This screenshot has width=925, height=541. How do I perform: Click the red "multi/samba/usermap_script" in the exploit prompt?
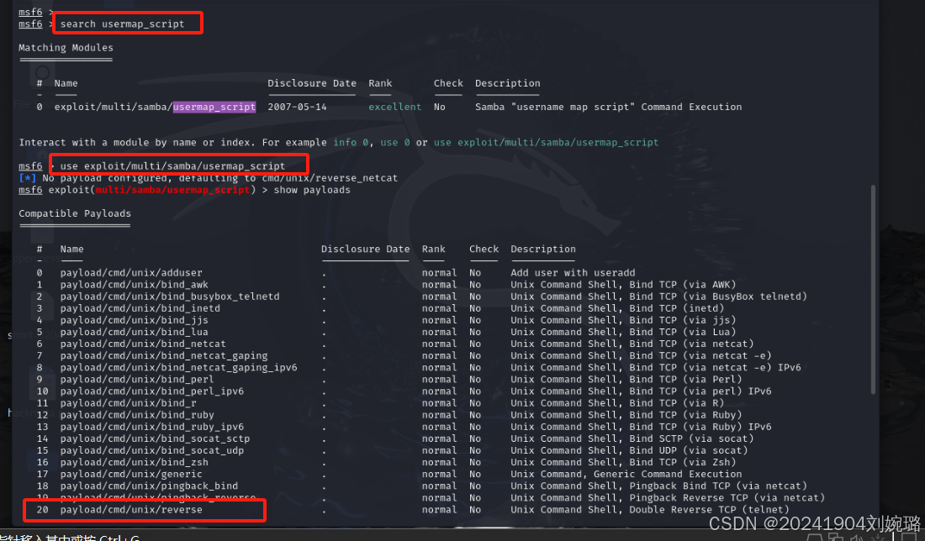click(x=172, y=190)
